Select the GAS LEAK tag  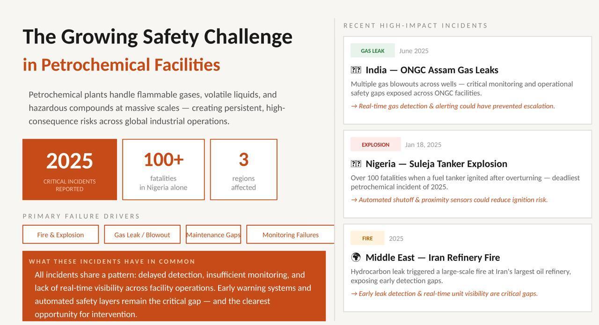pos(373,51)
